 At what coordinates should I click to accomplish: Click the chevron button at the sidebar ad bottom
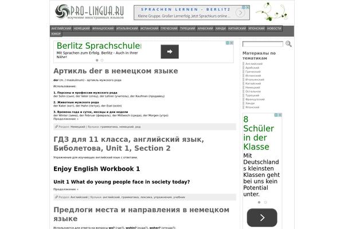(262, 218)
